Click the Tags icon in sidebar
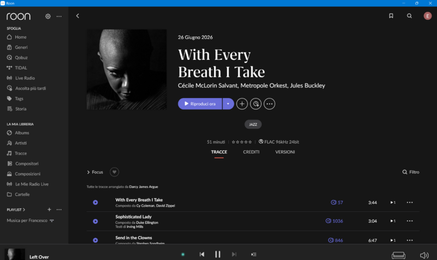This screenshot has height=260, width=437. (9, 99)
